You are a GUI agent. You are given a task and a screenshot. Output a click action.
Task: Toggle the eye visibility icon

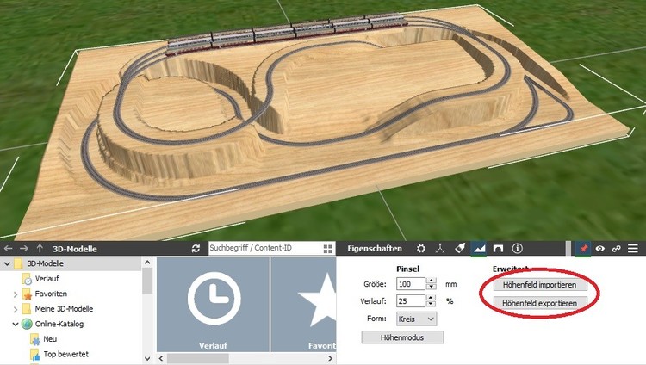(600, 249)
